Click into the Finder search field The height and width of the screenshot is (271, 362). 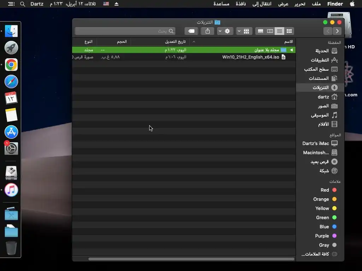[125, 31]
